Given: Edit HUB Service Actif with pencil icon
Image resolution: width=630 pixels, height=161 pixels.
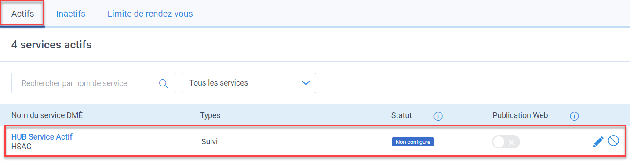Looking at the screenshot, I should [x=598, y=141].
